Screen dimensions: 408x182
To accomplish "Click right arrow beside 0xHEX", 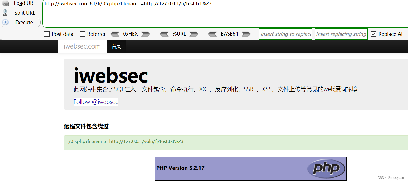I will (146, 34).
